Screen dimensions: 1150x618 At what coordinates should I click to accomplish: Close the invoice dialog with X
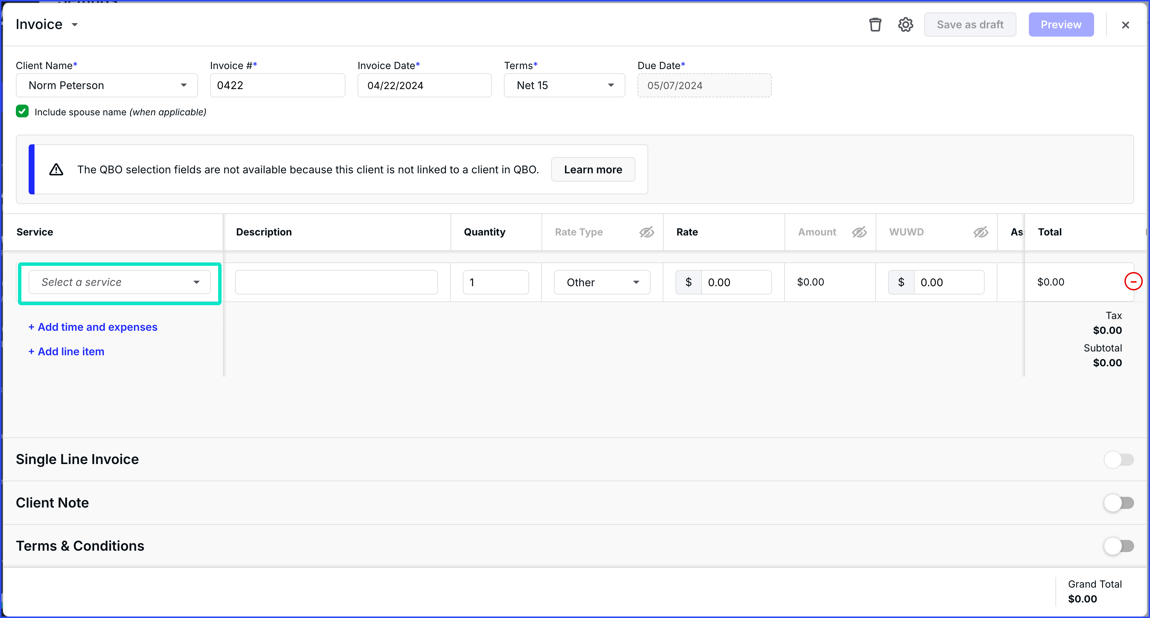pos(1125,25)
